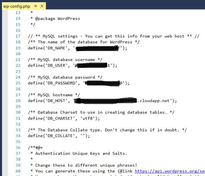Click 'MySQL hostname' comment

tap(54, 95)
